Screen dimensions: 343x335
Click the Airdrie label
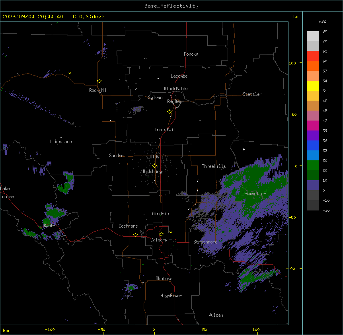tap(160, 214)
